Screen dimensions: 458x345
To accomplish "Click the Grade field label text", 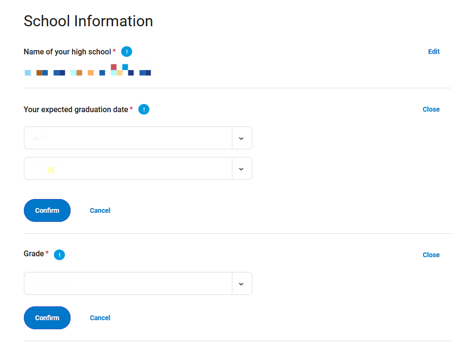I will [34, 253].
